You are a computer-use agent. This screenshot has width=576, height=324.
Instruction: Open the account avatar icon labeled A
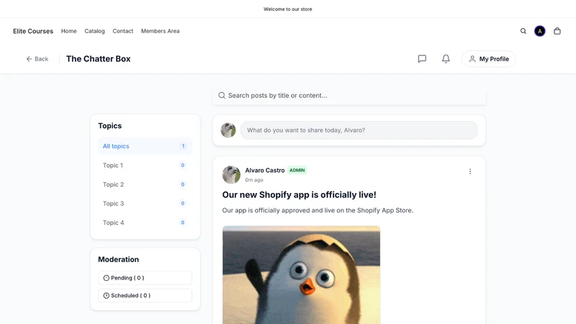click(539, 31)
